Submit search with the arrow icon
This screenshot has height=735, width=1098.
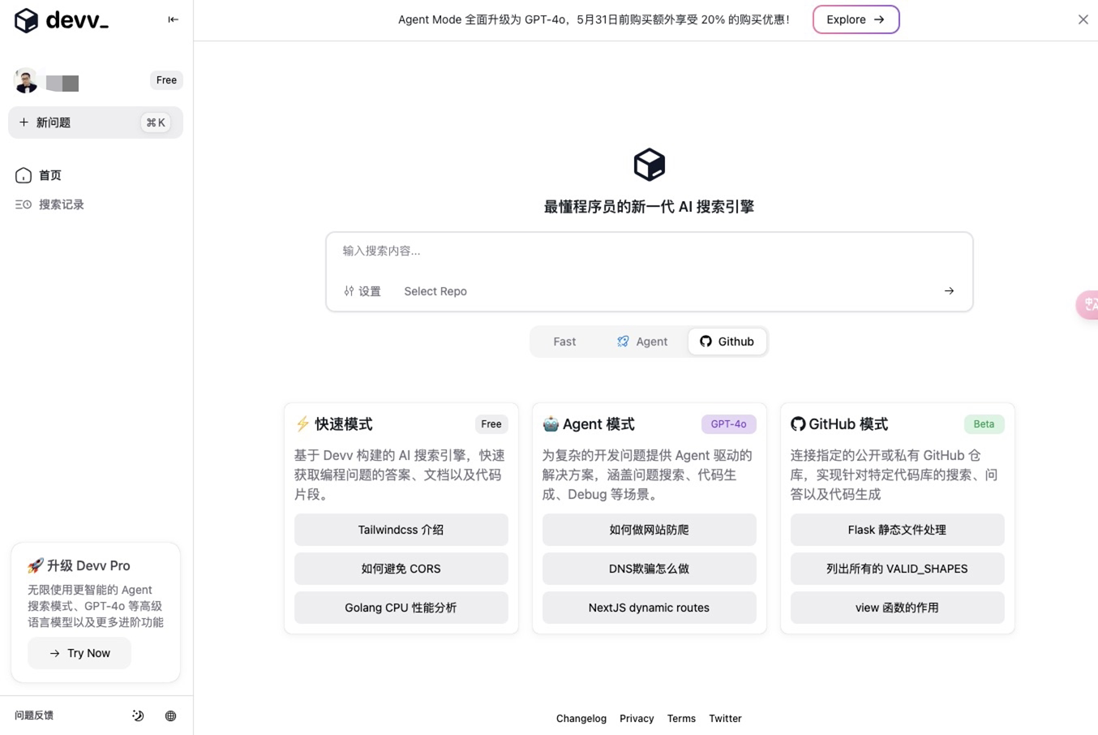pos(948,290)
